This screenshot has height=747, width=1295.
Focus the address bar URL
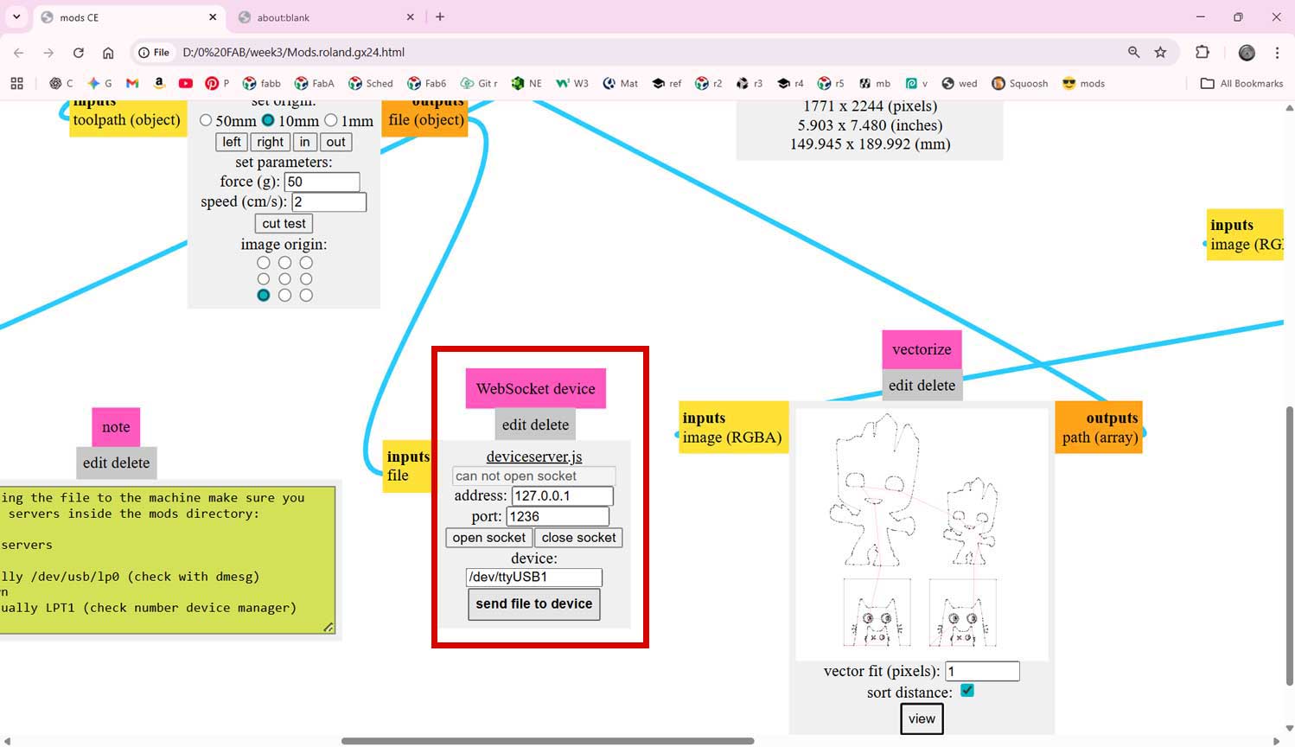coord(294,53)
